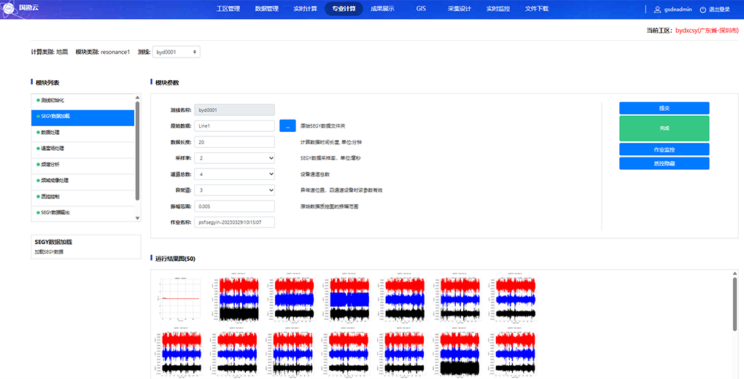Switch to the 工区管理 menu tab
744x379 pixels.
[228, 9]
